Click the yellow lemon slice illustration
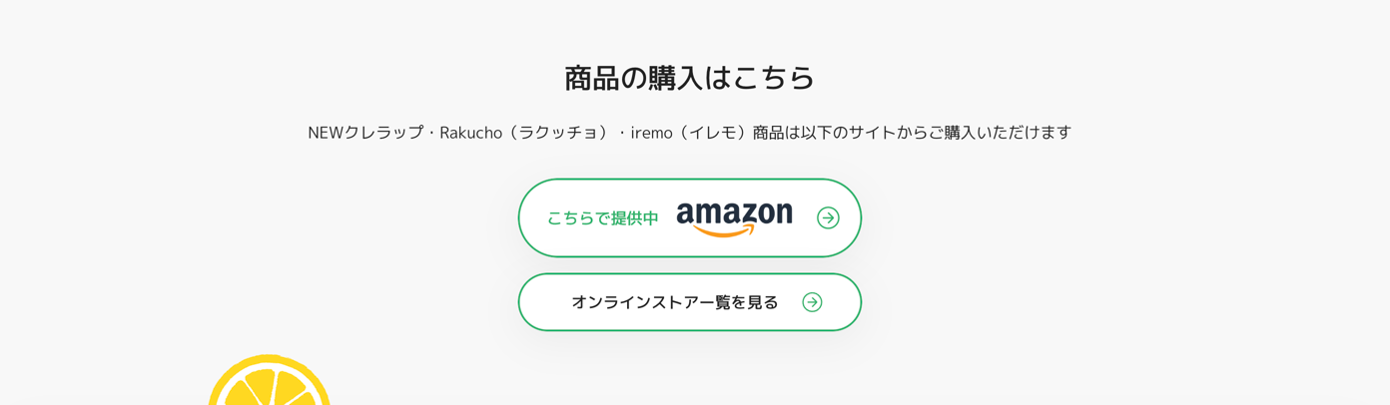Screen dimensions: 1390x405 coord(269,380)
